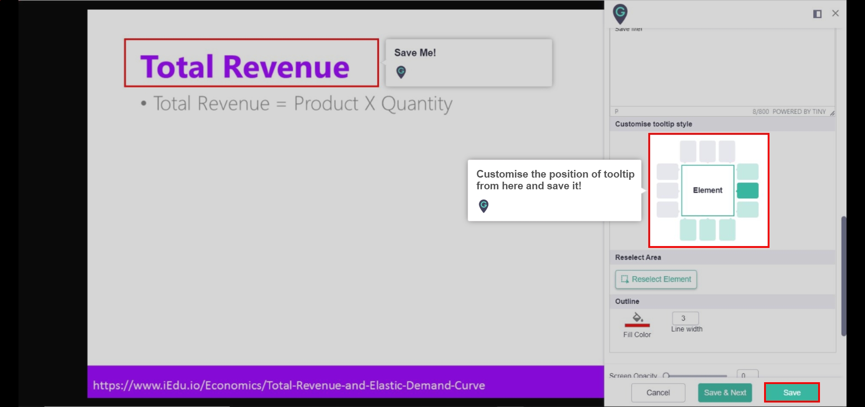Image resolution: width=865 pixels, height=407 pixels.
Task: Select the bottom-right tooltip position tile
Action: click(727, 230)
